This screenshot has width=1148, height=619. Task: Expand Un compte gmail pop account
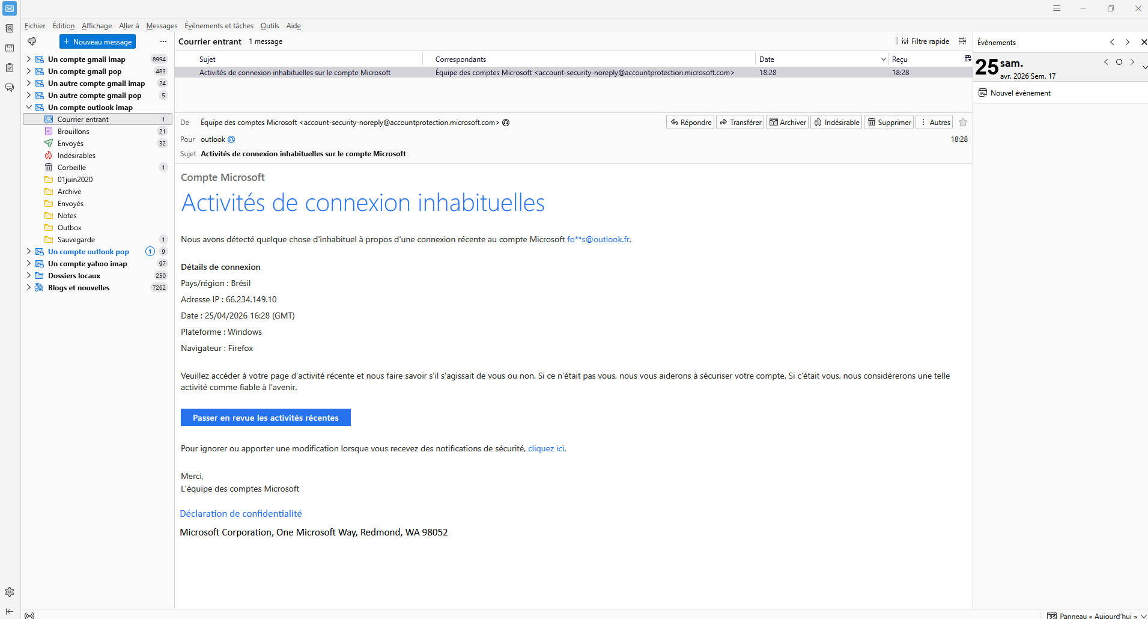[x=28, y=72]
